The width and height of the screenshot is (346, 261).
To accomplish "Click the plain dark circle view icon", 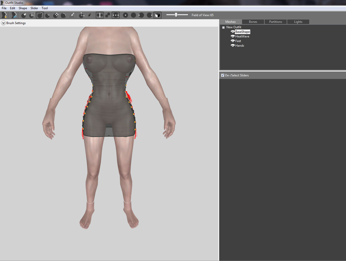I will [x=133, y=15].
